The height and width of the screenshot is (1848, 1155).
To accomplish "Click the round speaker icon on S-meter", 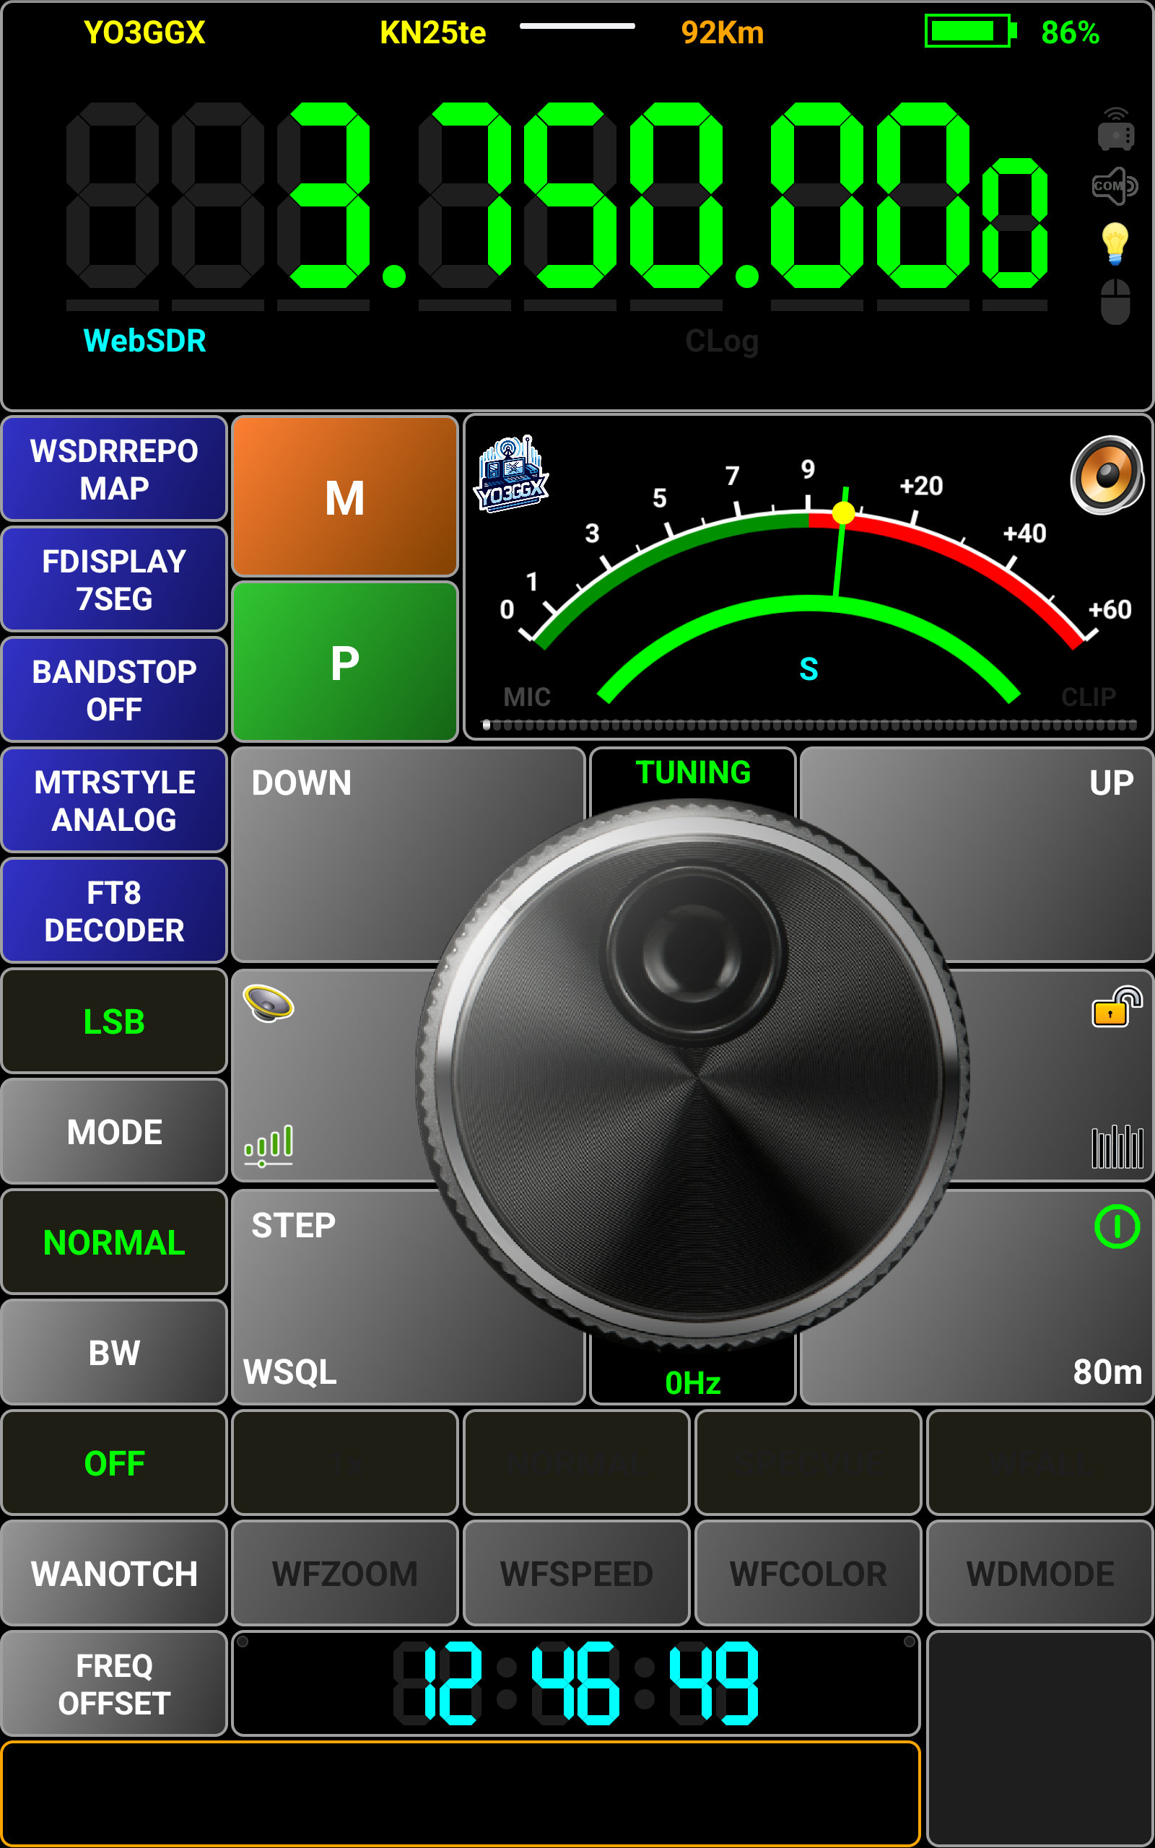I will (1106, 475).
